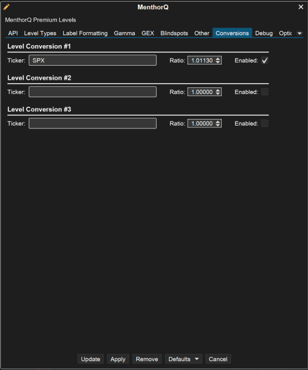Increase Ratio of Level Conversion #3
The height and width of the screenshot is (370, 308).
pos(218,121)
